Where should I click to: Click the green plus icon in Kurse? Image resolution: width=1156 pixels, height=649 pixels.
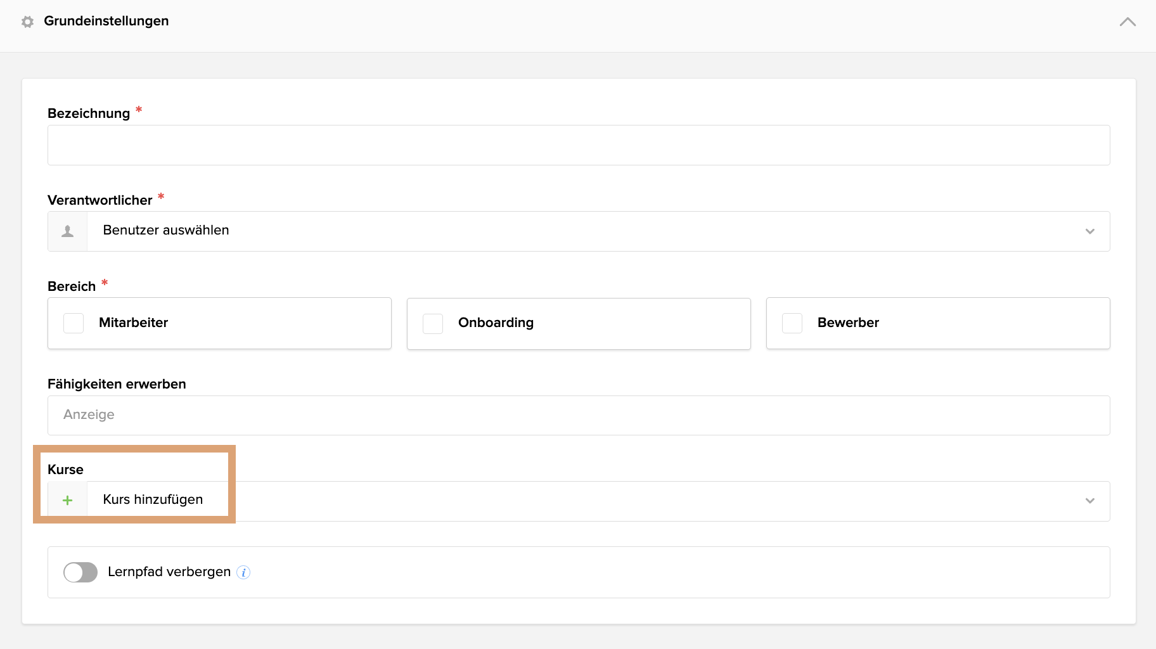tap(68, 501)
